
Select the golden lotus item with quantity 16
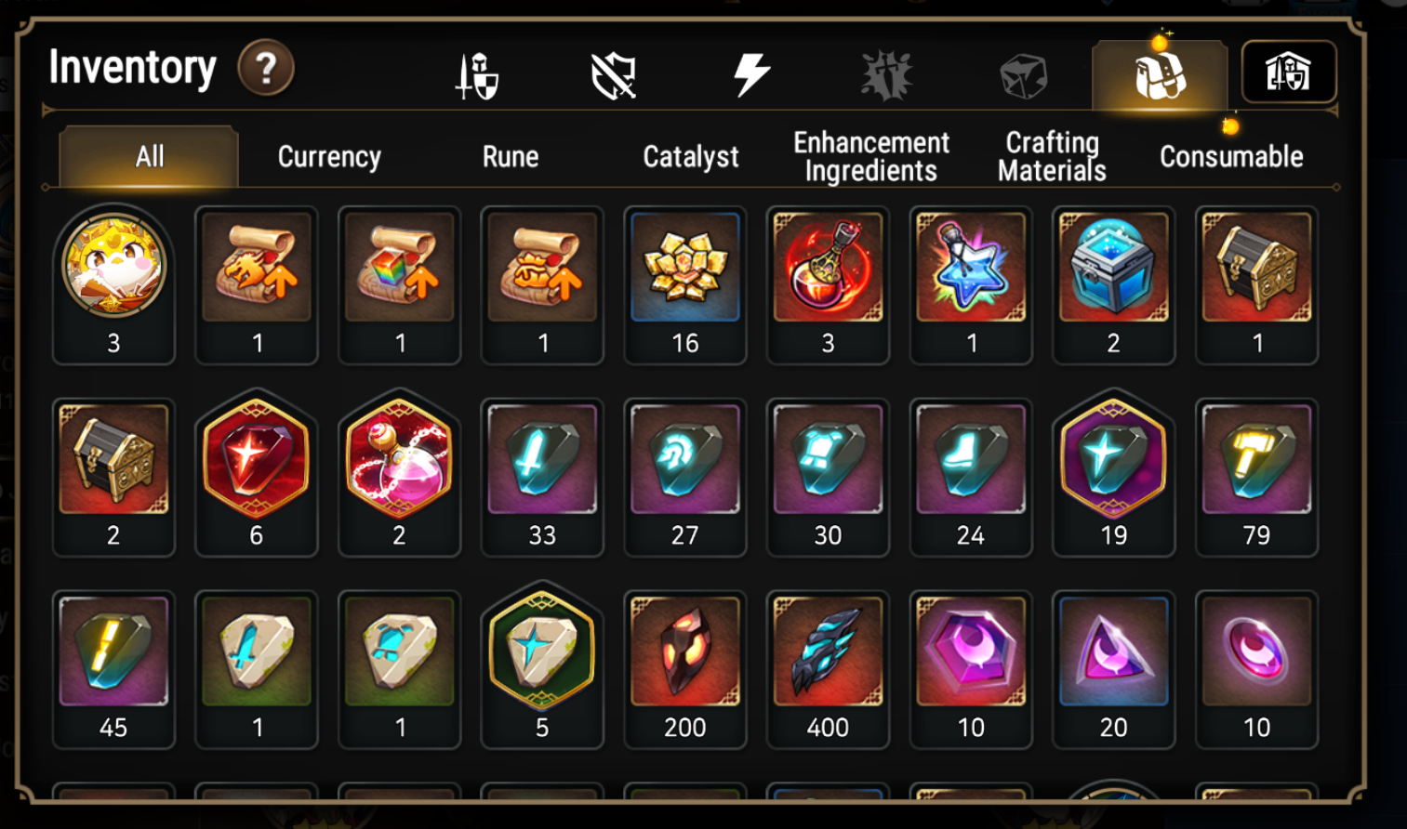click(x=685, y=284)
